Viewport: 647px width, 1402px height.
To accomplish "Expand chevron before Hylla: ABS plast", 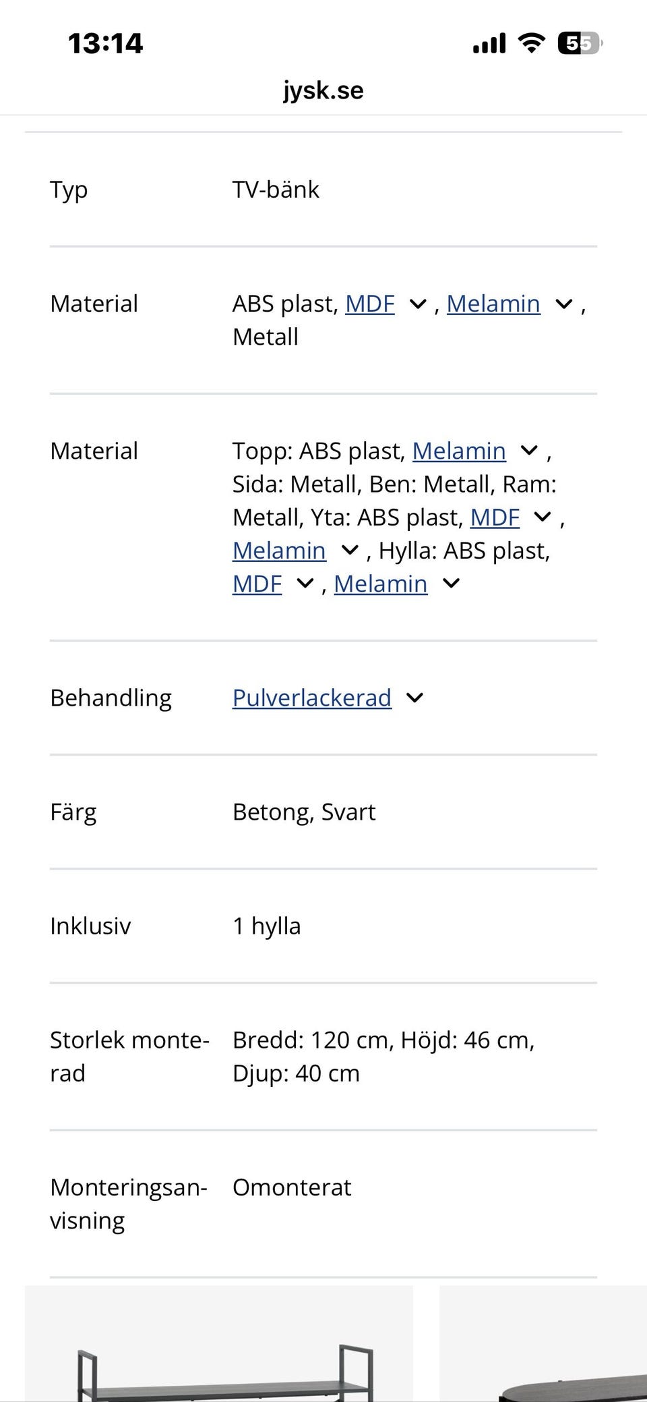I will tap(350, 551).
